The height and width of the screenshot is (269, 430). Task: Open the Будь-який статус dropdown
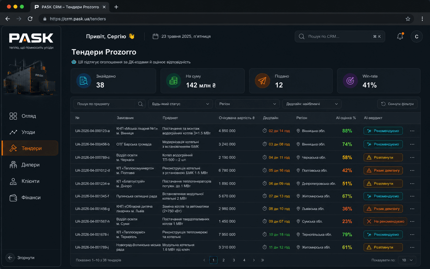coord(180,104)
